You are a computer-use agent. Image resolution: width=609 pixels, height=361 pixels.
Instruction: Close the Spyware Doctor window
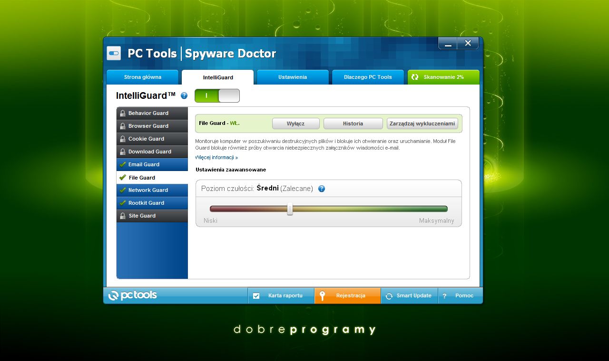pyautogui.click(x=468, y=43)
